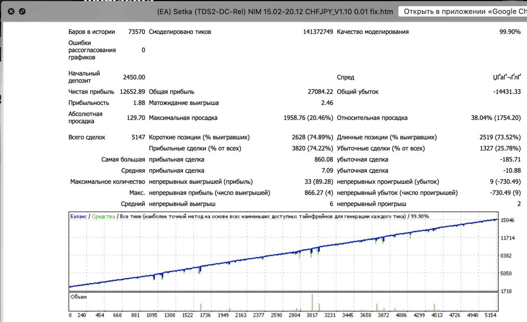Screen dimensions: 527x322
Task: Select the 'Спред' label
Action: click(x=346, y=77)
